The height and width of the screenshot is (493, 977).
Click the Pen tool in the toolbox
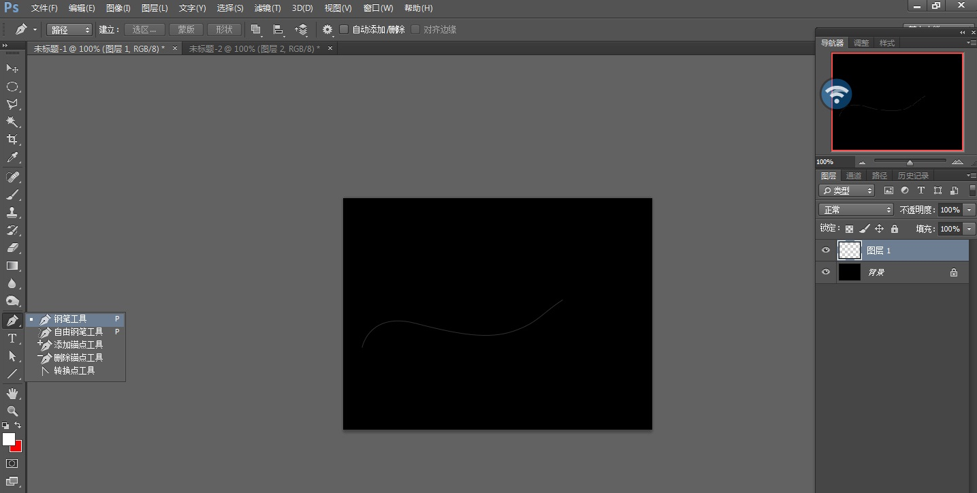coord(12,321)
